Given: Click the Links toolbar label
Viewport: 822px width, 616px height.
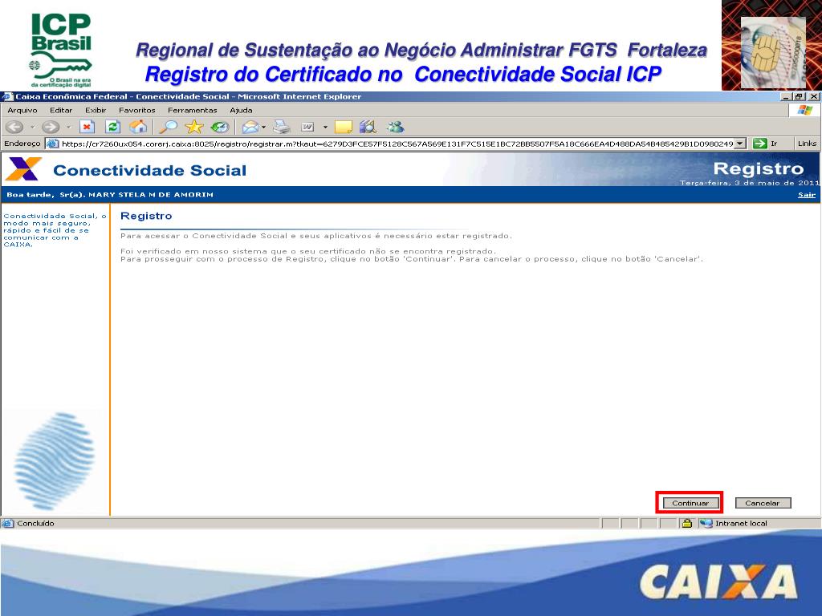Looking at the screenshot, I should coord(807,144).
